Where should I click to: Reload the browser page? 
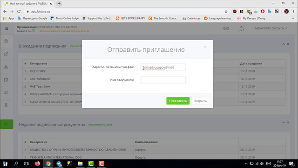(x=19, y=11)
